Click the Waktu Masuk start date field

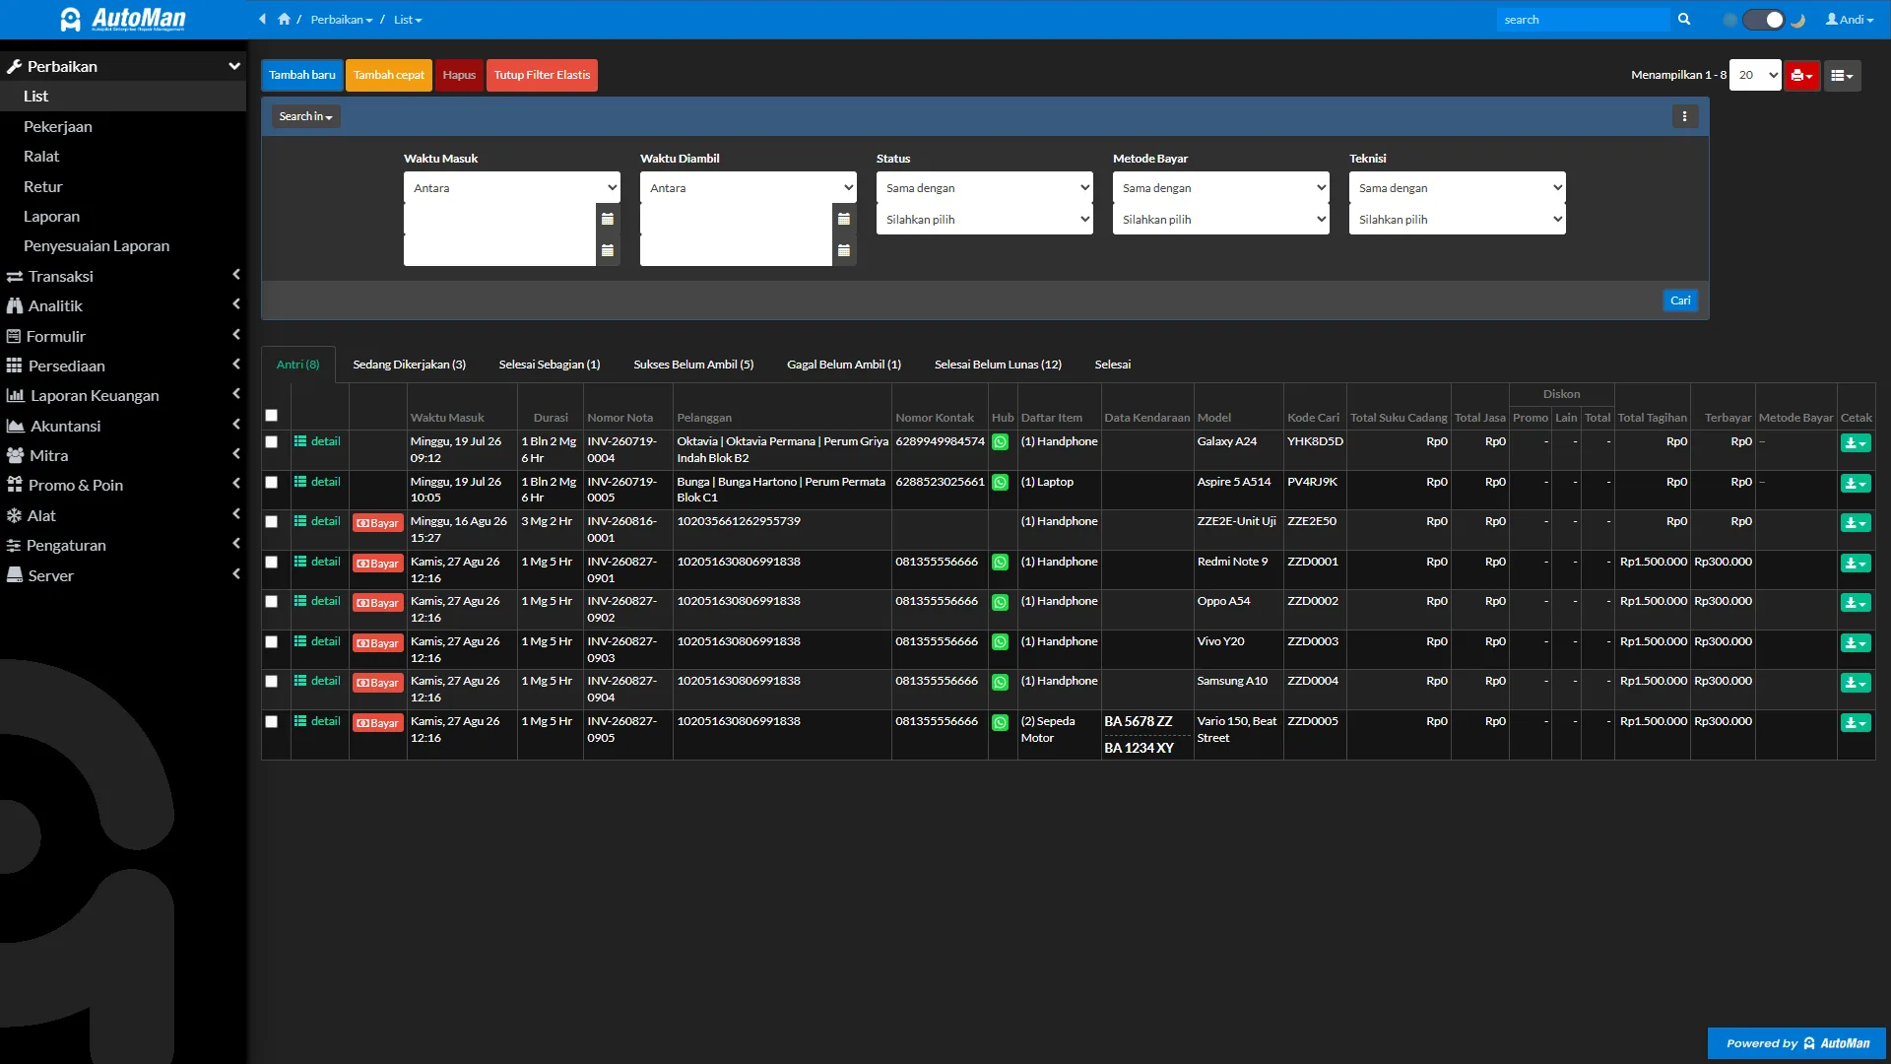(500, 219)
